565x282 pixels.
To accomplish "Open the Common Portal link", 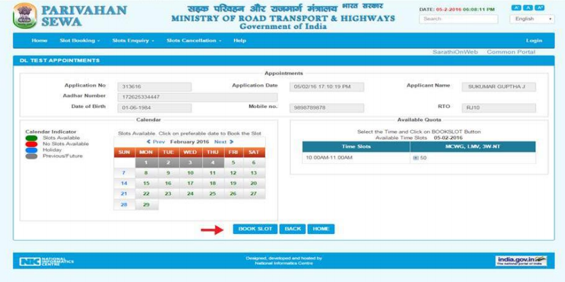I will [511, 52].
